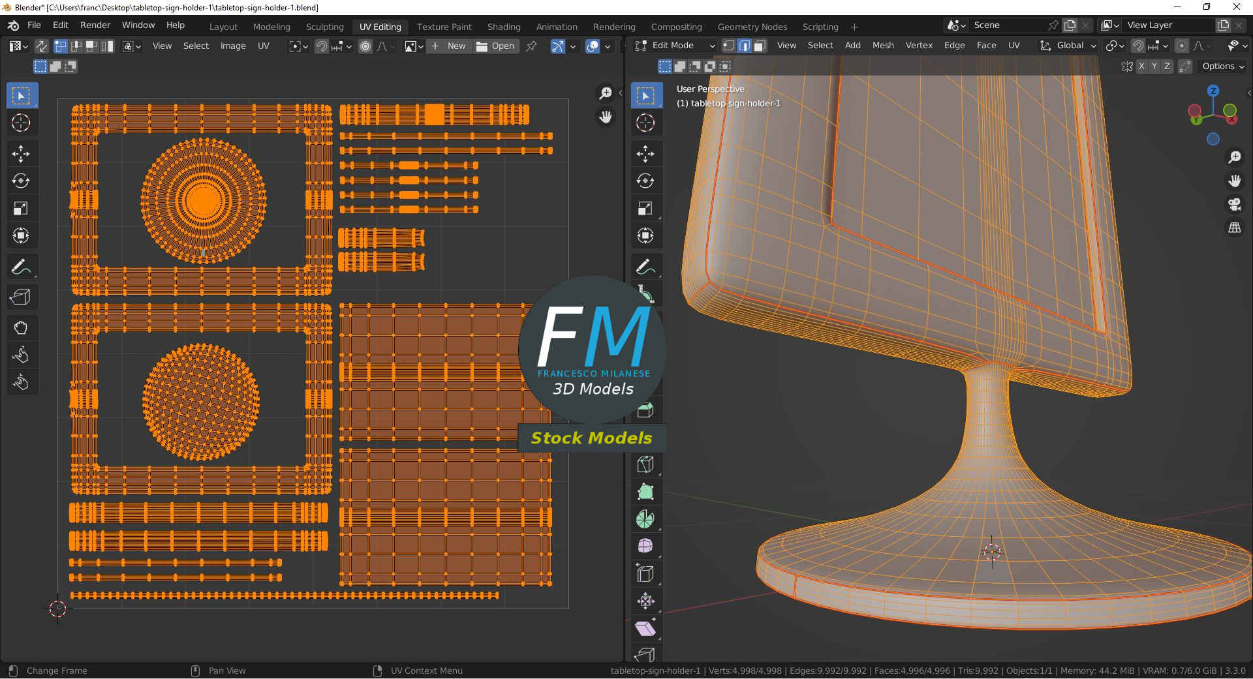This screenshot has height=679, width=1253.
Task: Select the Annotate tool in UV editor
Action: pos(21,267)
